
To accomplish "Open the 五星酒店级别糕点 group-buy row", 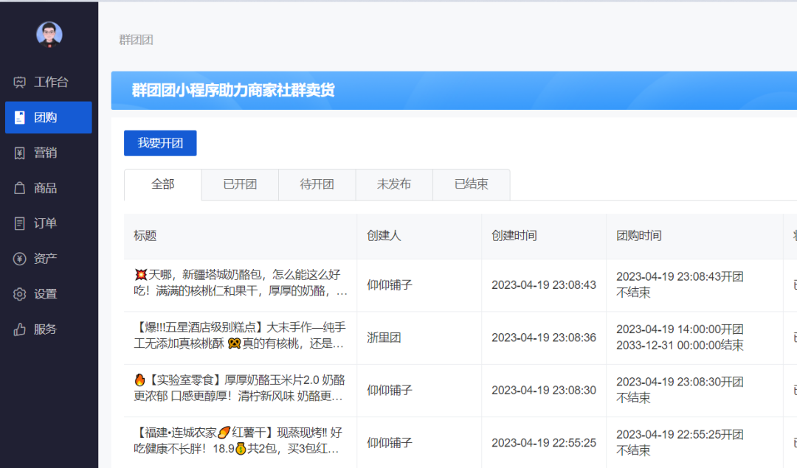I will 241,336.
